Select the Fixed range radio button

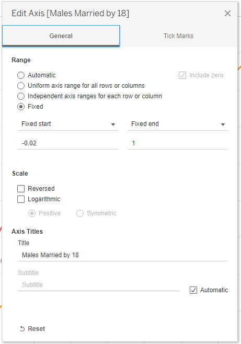point(21,107)
